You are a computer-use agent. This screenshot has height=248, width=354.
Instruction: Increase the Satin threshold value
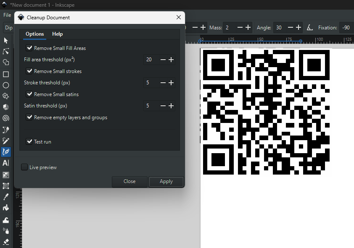click(171, 106)
